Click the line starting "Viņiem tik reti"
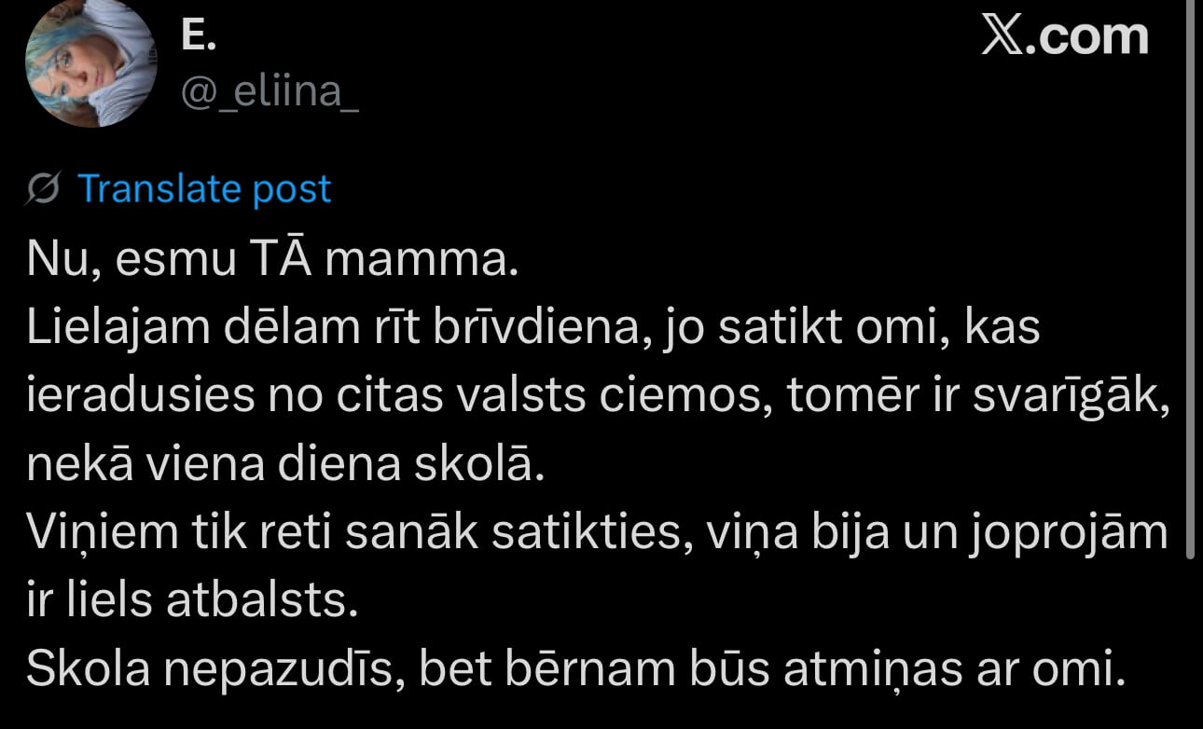The height and width of the screenshot is (729, 1203). click(x=597, y=533)
